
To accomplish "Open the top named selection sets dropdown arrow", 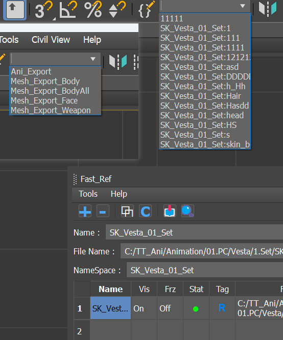I will point(243,6).
